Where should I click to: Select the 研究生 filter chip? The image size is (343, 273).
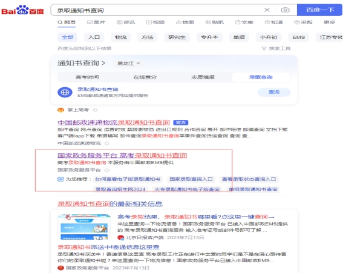coord(177,37)
